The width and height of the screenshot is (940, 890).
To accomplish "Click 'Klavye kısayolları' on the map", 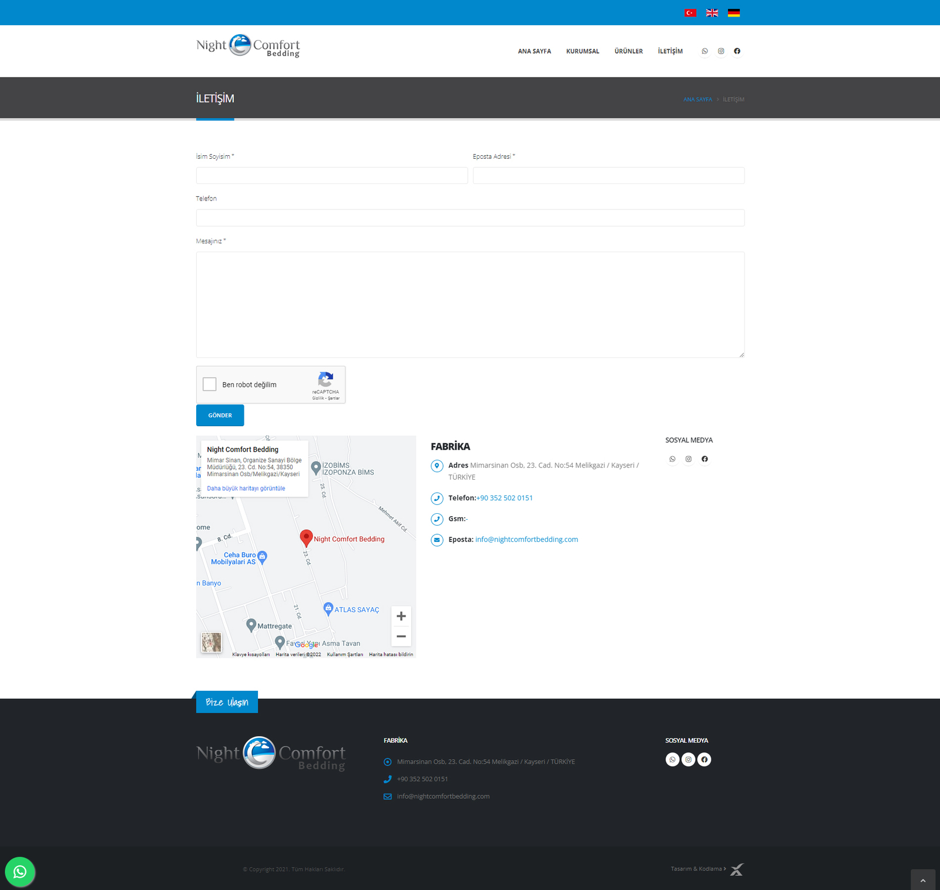I will click(x=251, y=654).
